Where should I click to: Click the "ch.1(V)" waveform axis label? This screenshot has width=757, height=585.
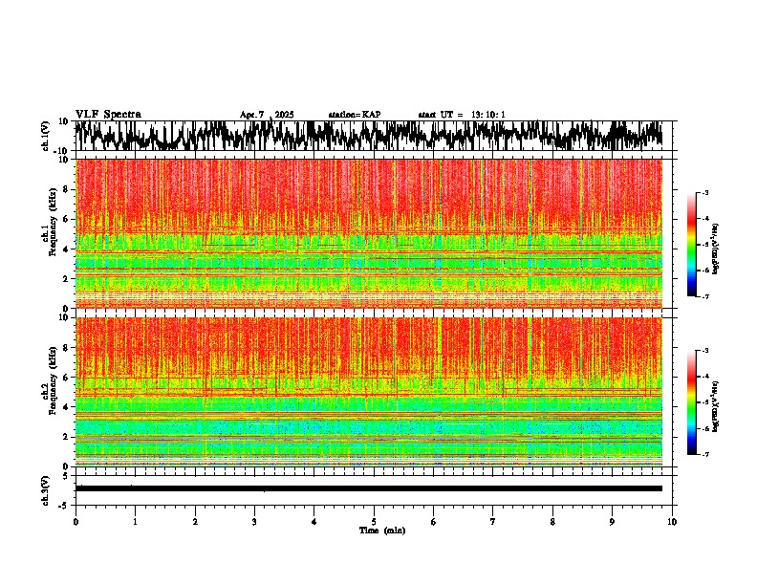(x=46, y=136)
